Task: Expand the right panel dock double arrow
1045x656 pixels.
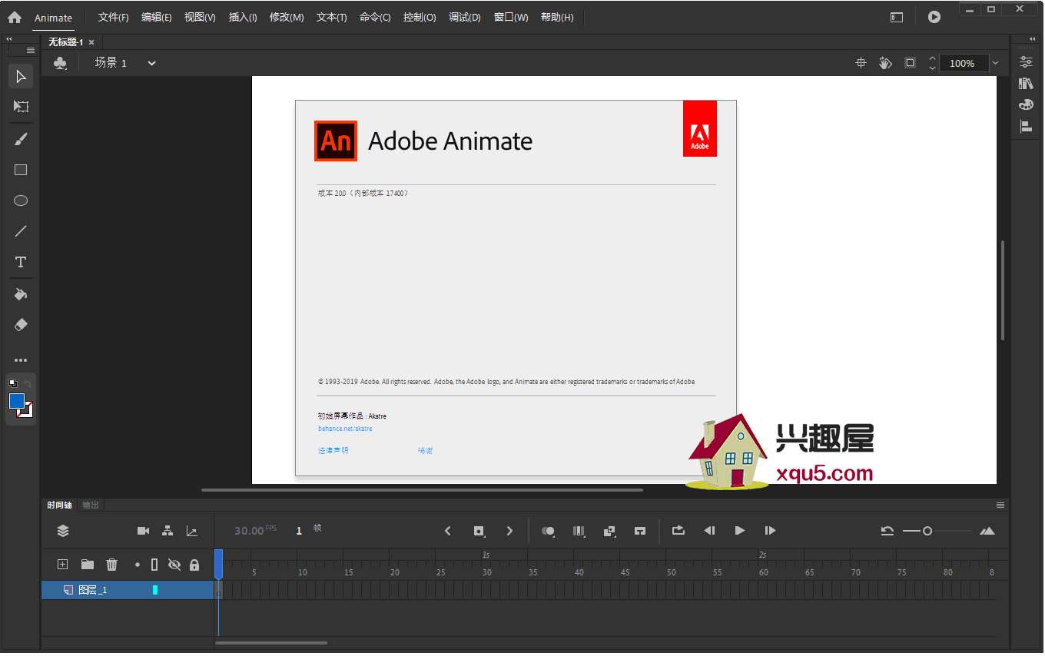Action: pyautogui.click(x=1033, y=38)
